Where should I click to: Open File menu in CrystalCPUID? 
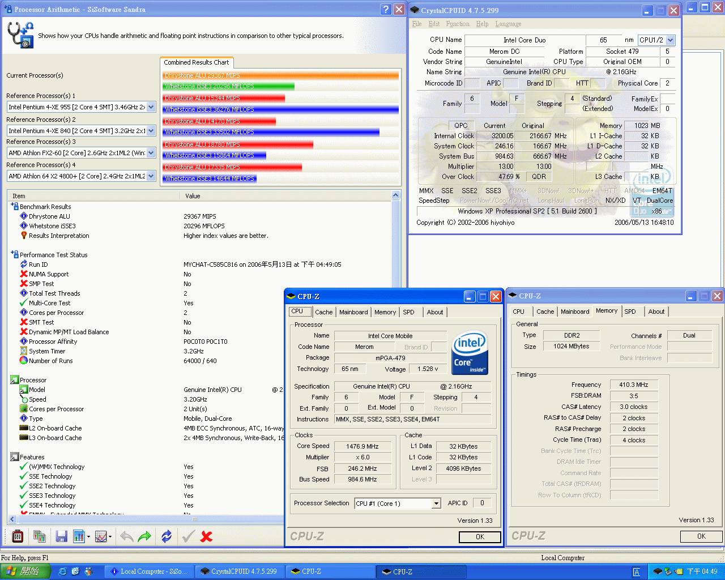click(x=417, y=24)
